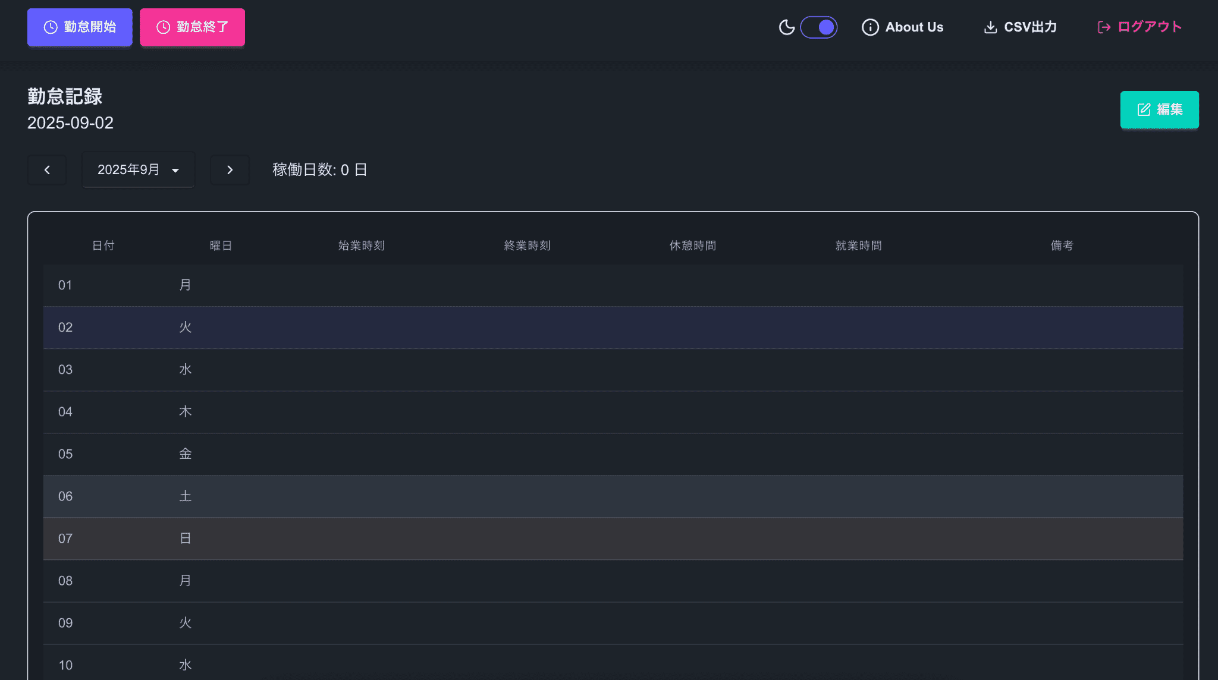
Task: Enable light theme using the header switch
Action: pos(819,27)
